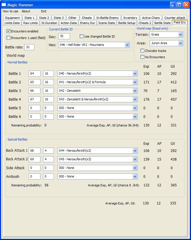Open the In-Battle Enemy tab

(108, 18)
